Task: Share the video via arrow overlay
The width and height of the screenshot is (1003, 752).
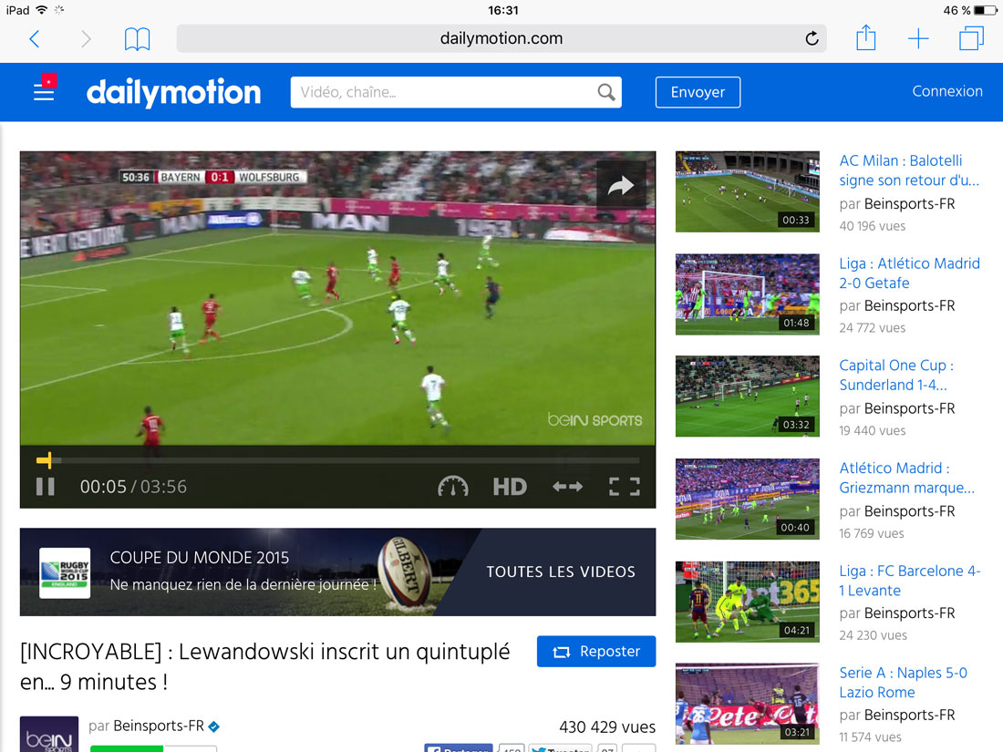Action: coord(620,185)
